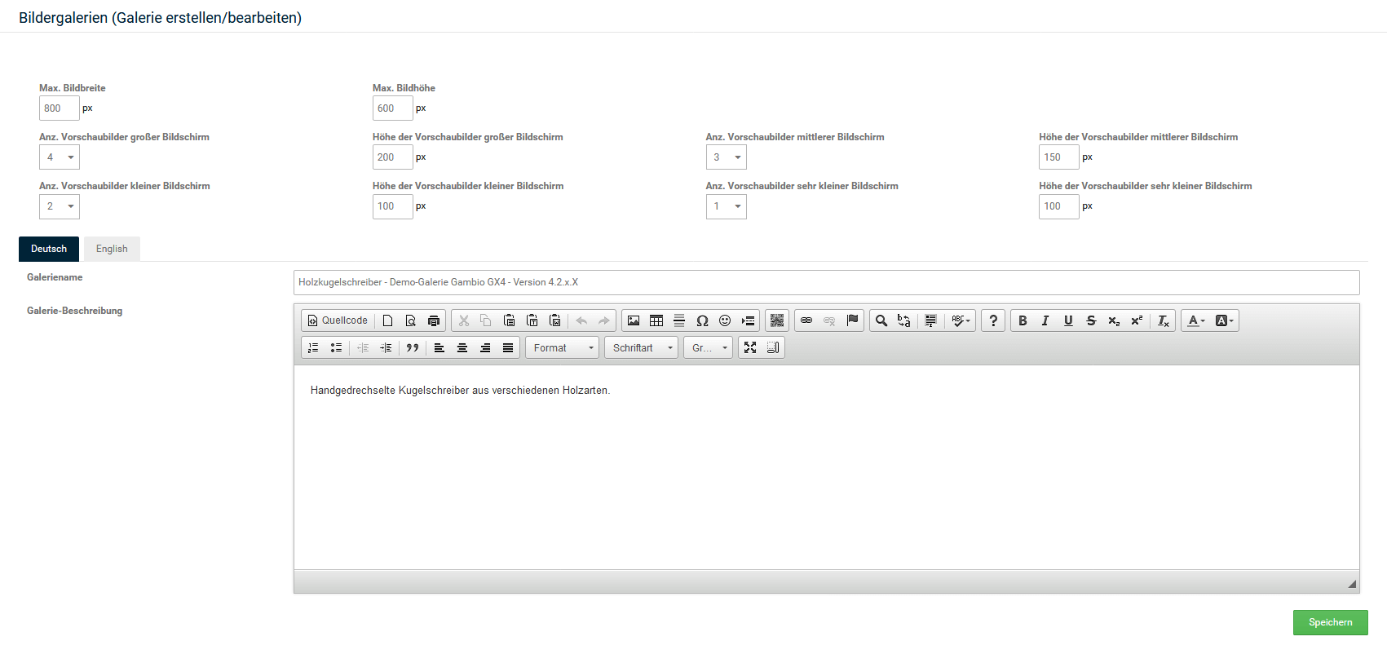Screen dimensions: 1387x663
Task: Open the Schriftart font dropdown
Action: point(642,347)
